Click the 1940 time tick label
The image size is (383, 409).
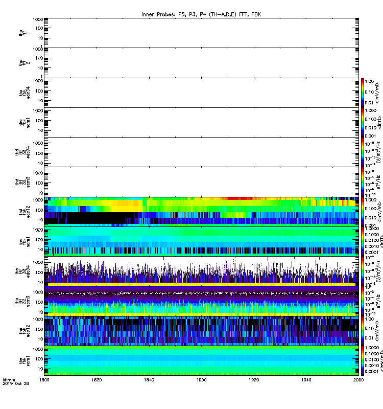point(306,380)
